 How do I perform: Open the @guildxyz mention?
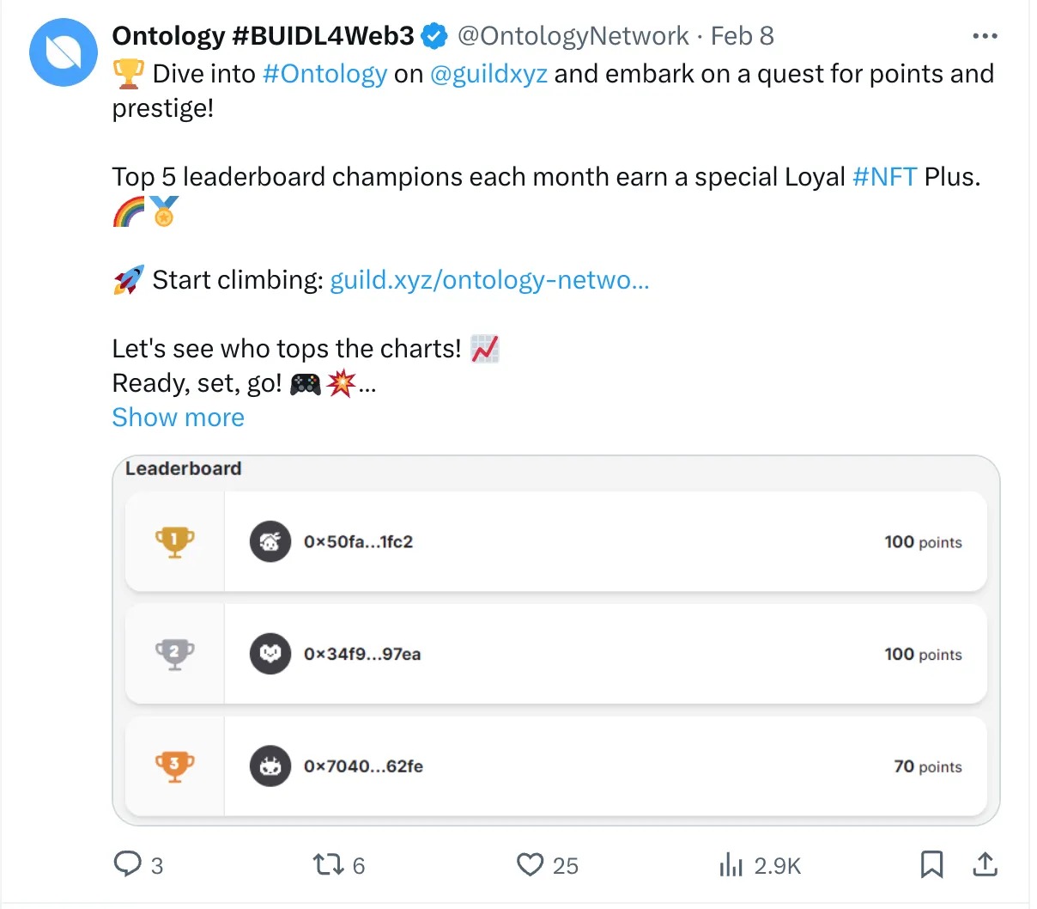pyautogui.click(x=488, y=74)
